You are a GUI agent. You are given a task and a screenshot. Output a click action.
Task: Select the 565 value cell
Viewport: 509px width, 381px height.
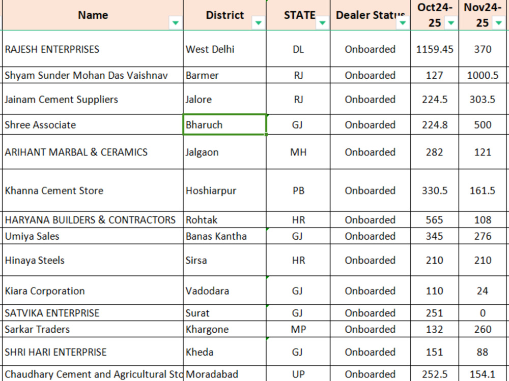click(435, 219)
